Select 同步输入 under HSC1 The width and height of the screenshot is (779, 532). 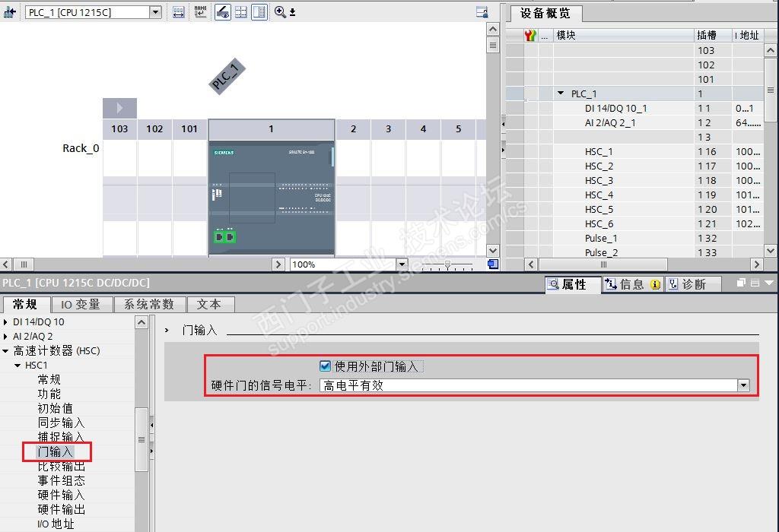[x=61, y=423]
